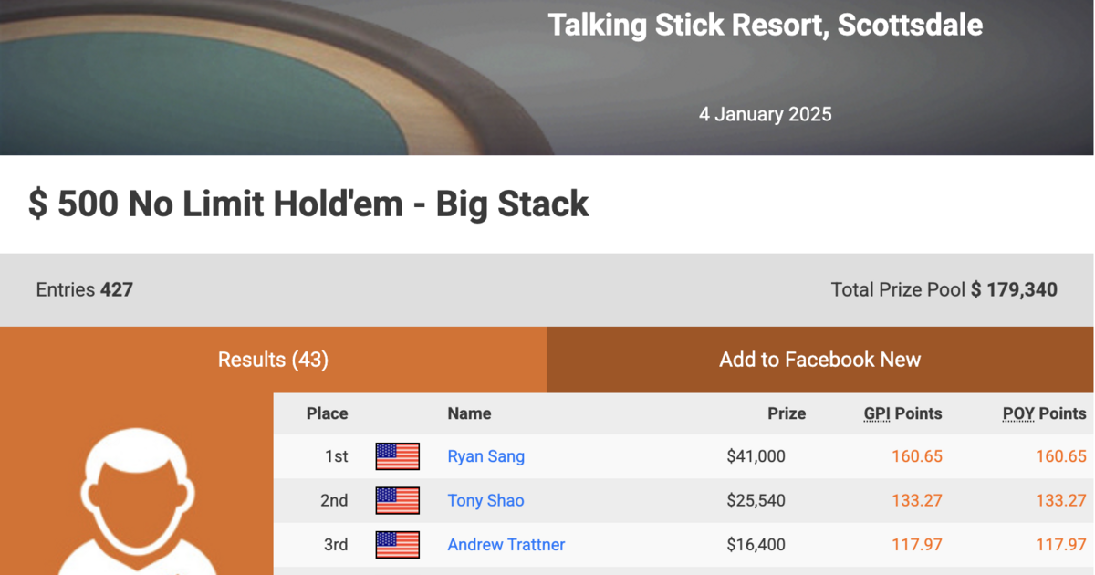Click the Prize column header

[786, 413]
